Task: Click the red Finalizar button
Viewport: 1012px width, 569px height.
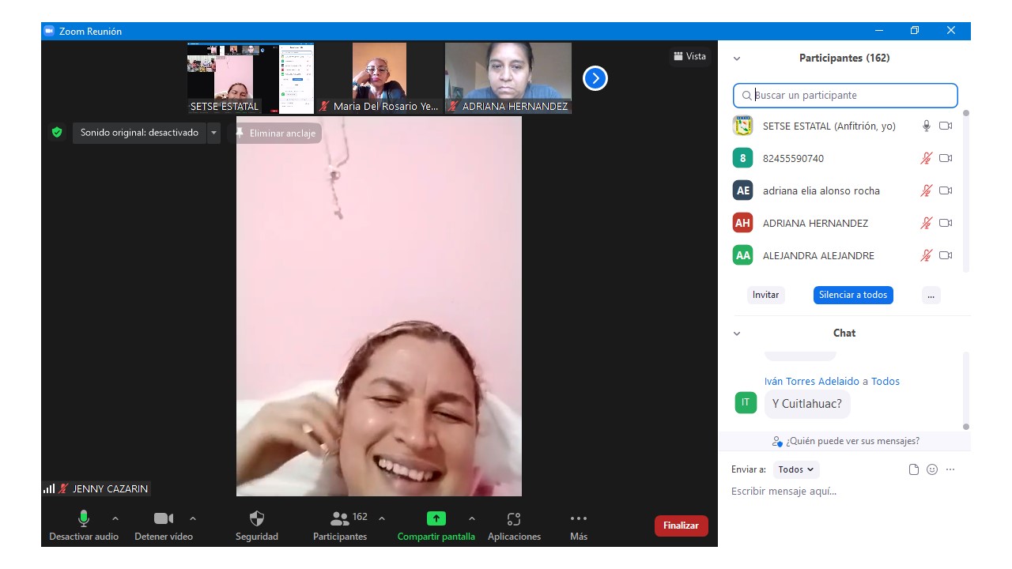Action: click(681, 526)
